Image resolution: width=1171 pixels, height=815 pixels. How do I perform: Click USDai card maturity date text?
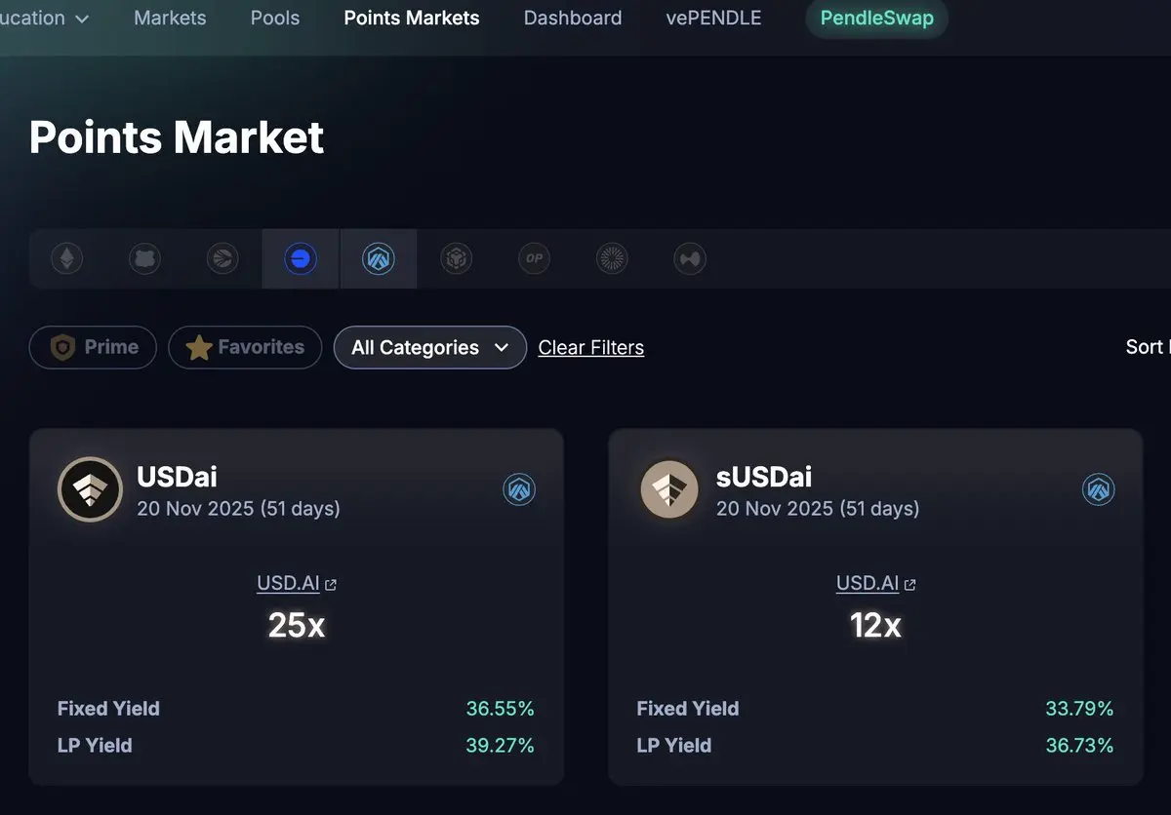pyautogui.click(x=238, y=509)
